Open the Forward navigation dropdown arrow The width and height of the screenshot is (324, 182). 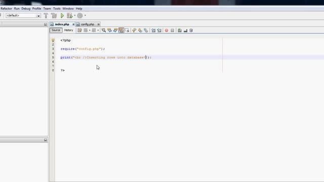click(98, 30)
